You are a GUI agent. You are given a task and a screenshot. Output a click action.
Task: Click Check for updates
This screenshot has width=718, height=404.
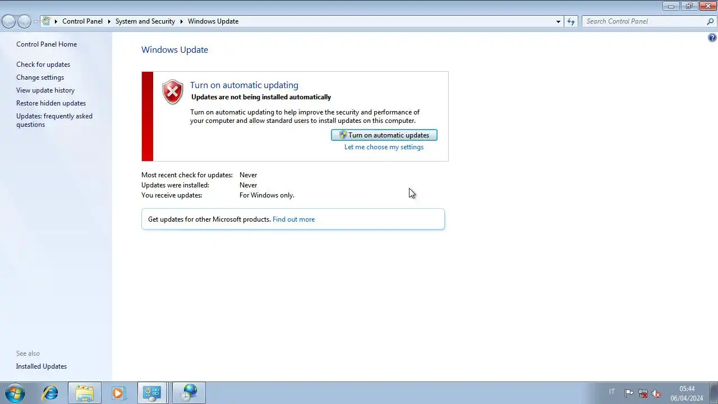click(43, 65)
